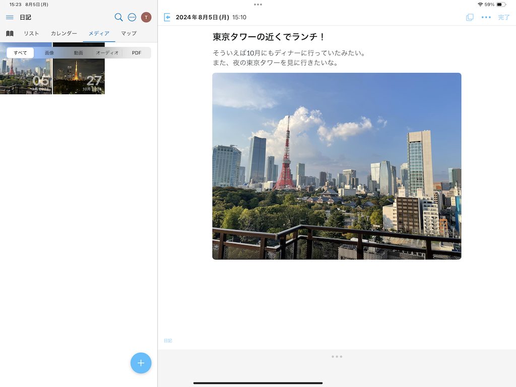Filter media by 動画
This screenshot has width=516, height=387.
[78, 52]
